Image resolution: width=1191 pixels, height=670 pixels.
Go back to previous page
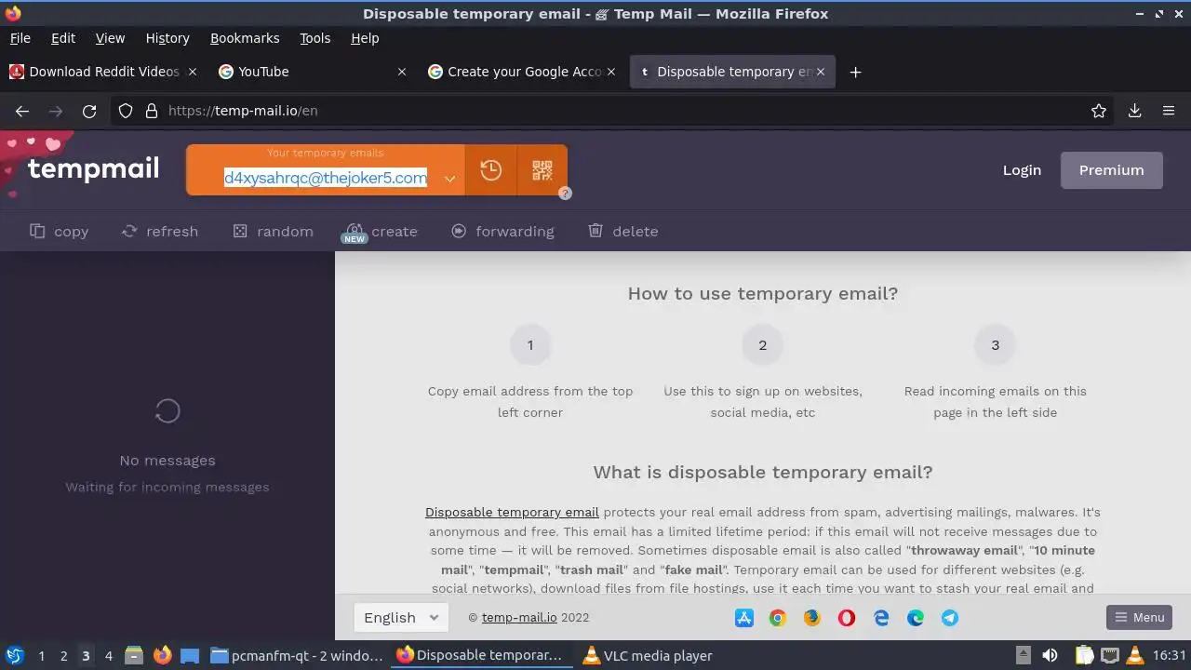[22, 111]
